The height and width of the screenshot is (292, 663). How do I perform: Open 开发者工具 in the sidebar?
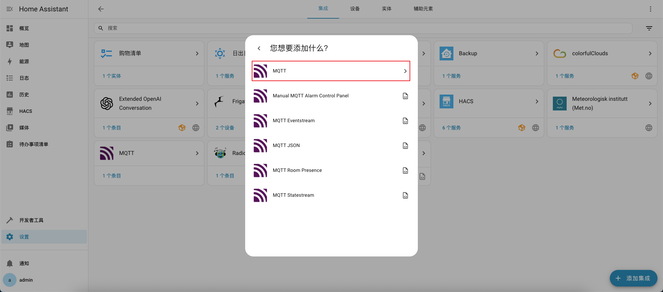[x=31, y=220]
